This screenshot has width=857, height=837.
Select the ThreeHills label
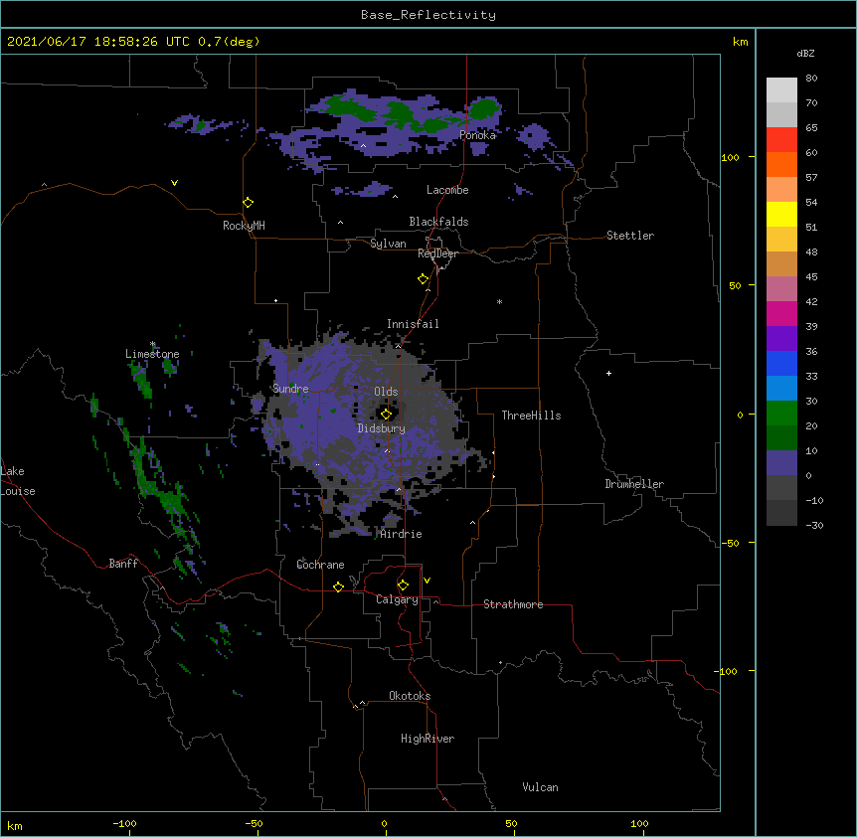(x=531, y=416)
